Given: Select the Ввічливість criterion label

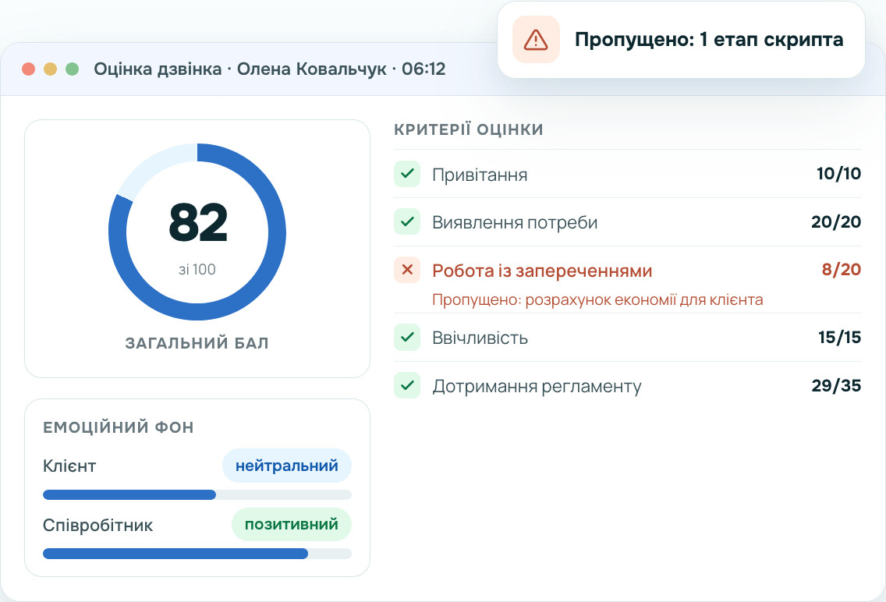Looking at the screenshot, I should coord(480,338).
